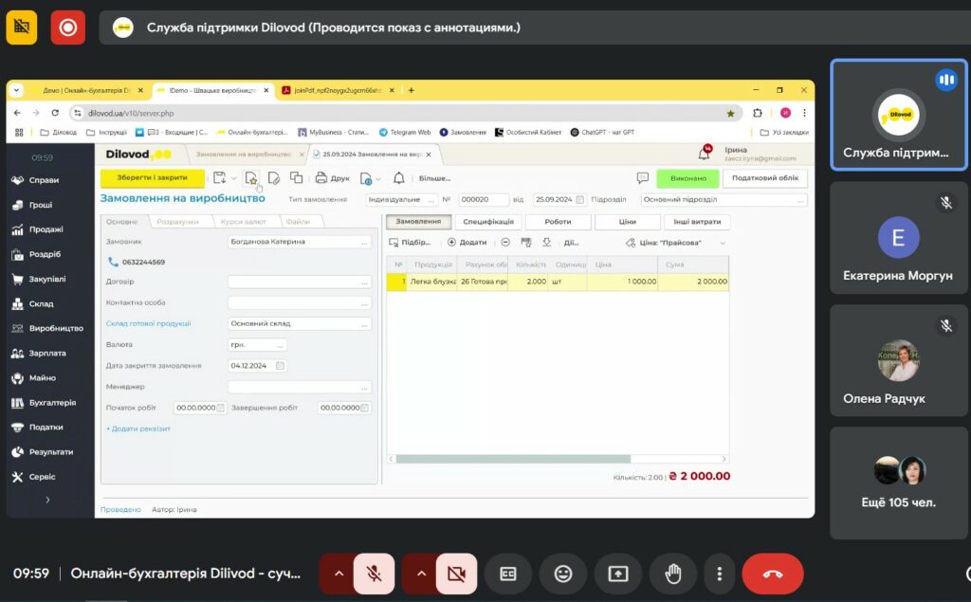
Task: Leave the call with red hang-up button
Action: [x=773, y=575]
